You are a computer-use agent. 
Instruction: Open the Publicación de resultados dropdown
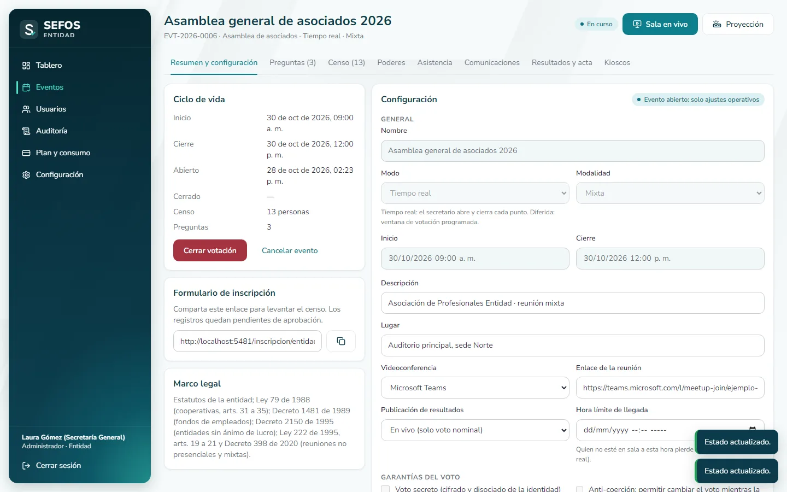click(x=475, y=430)
